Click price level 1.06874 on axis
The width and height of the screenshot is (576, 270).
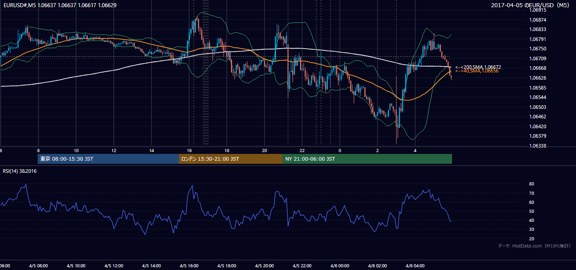tap(537, 20)
